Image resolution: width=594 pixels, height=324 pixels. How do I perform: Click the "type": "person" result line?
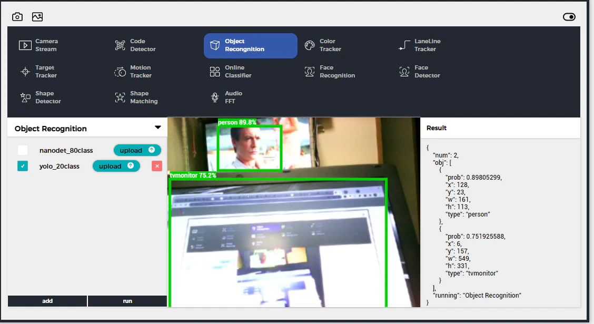tap(468, 214)
